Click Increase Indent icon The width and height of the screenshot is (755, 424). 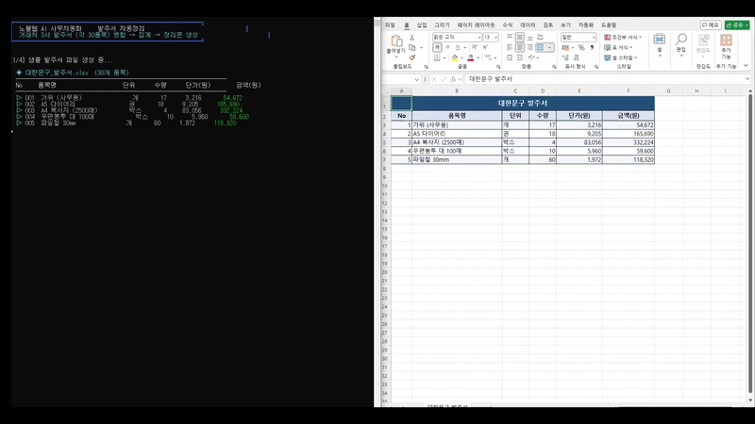[x=520, y=57]
